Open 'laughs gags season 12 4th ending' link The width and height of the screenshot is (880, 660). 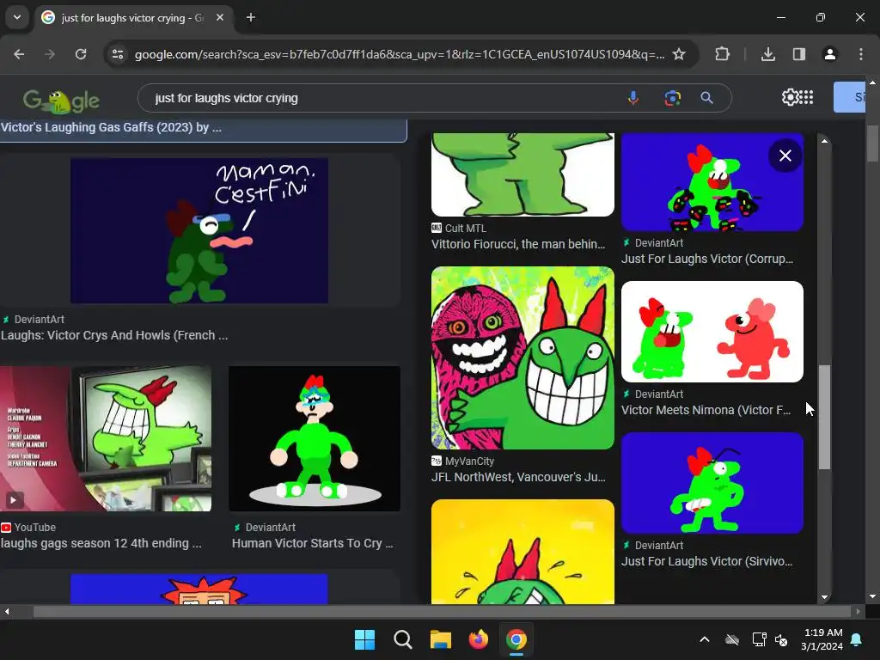point(101,543)
